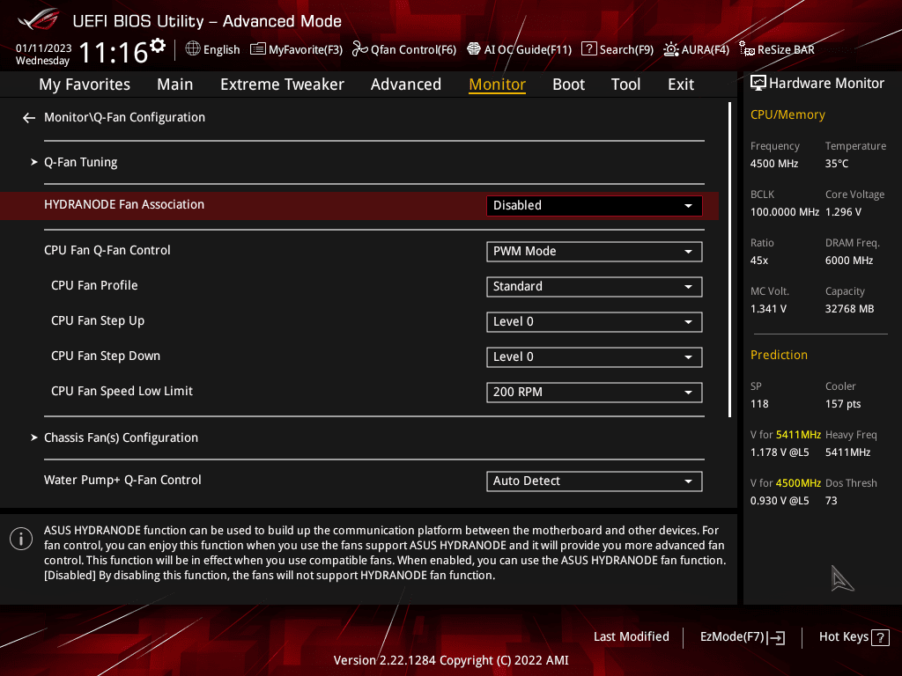Click the English language button

212,49
